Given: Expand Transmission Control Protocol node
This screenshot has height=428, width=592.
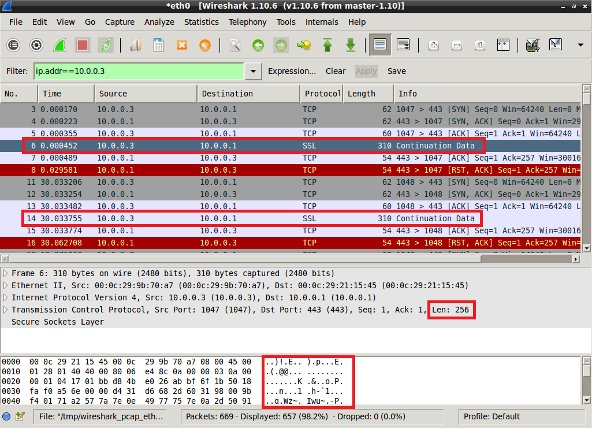Looking at the screenshot, I should point(5,310).
